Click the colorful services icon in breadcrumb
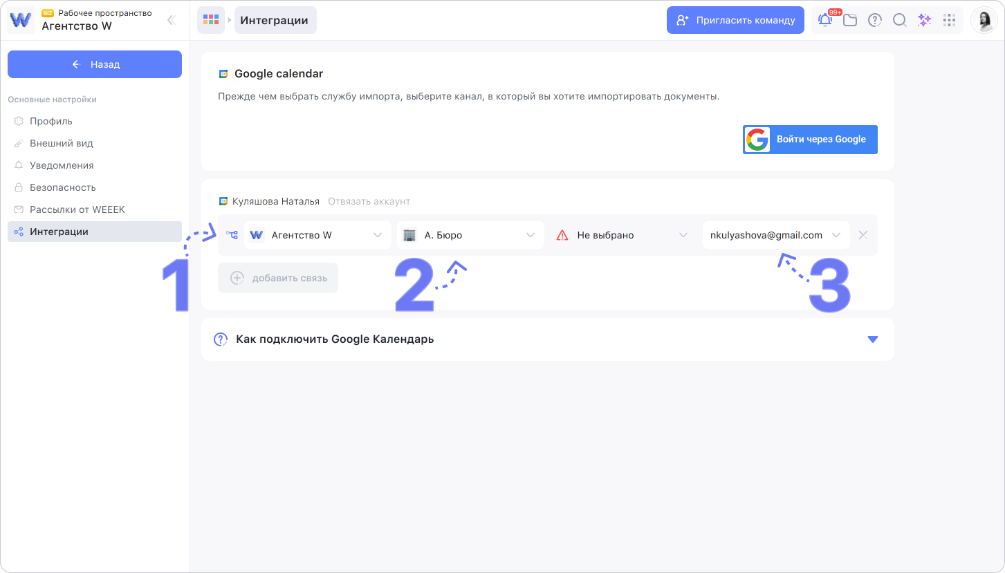This screenshot has height=573, width=1005. click(211, 20)
